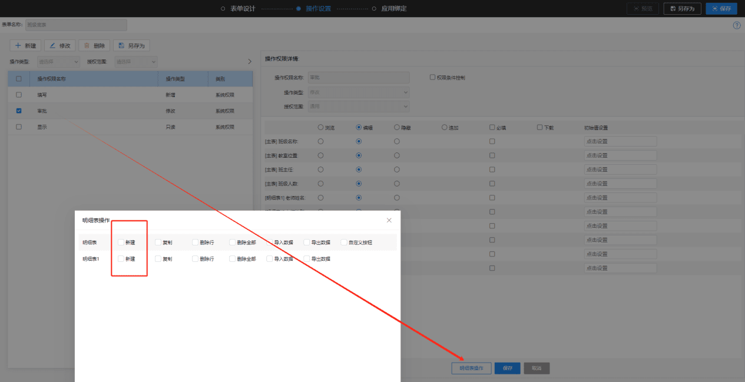The width and height of the screenshot is (745, 382).
Task: Check 自定义按钮 for 明细表 row
Action: (x=344, y=242)
